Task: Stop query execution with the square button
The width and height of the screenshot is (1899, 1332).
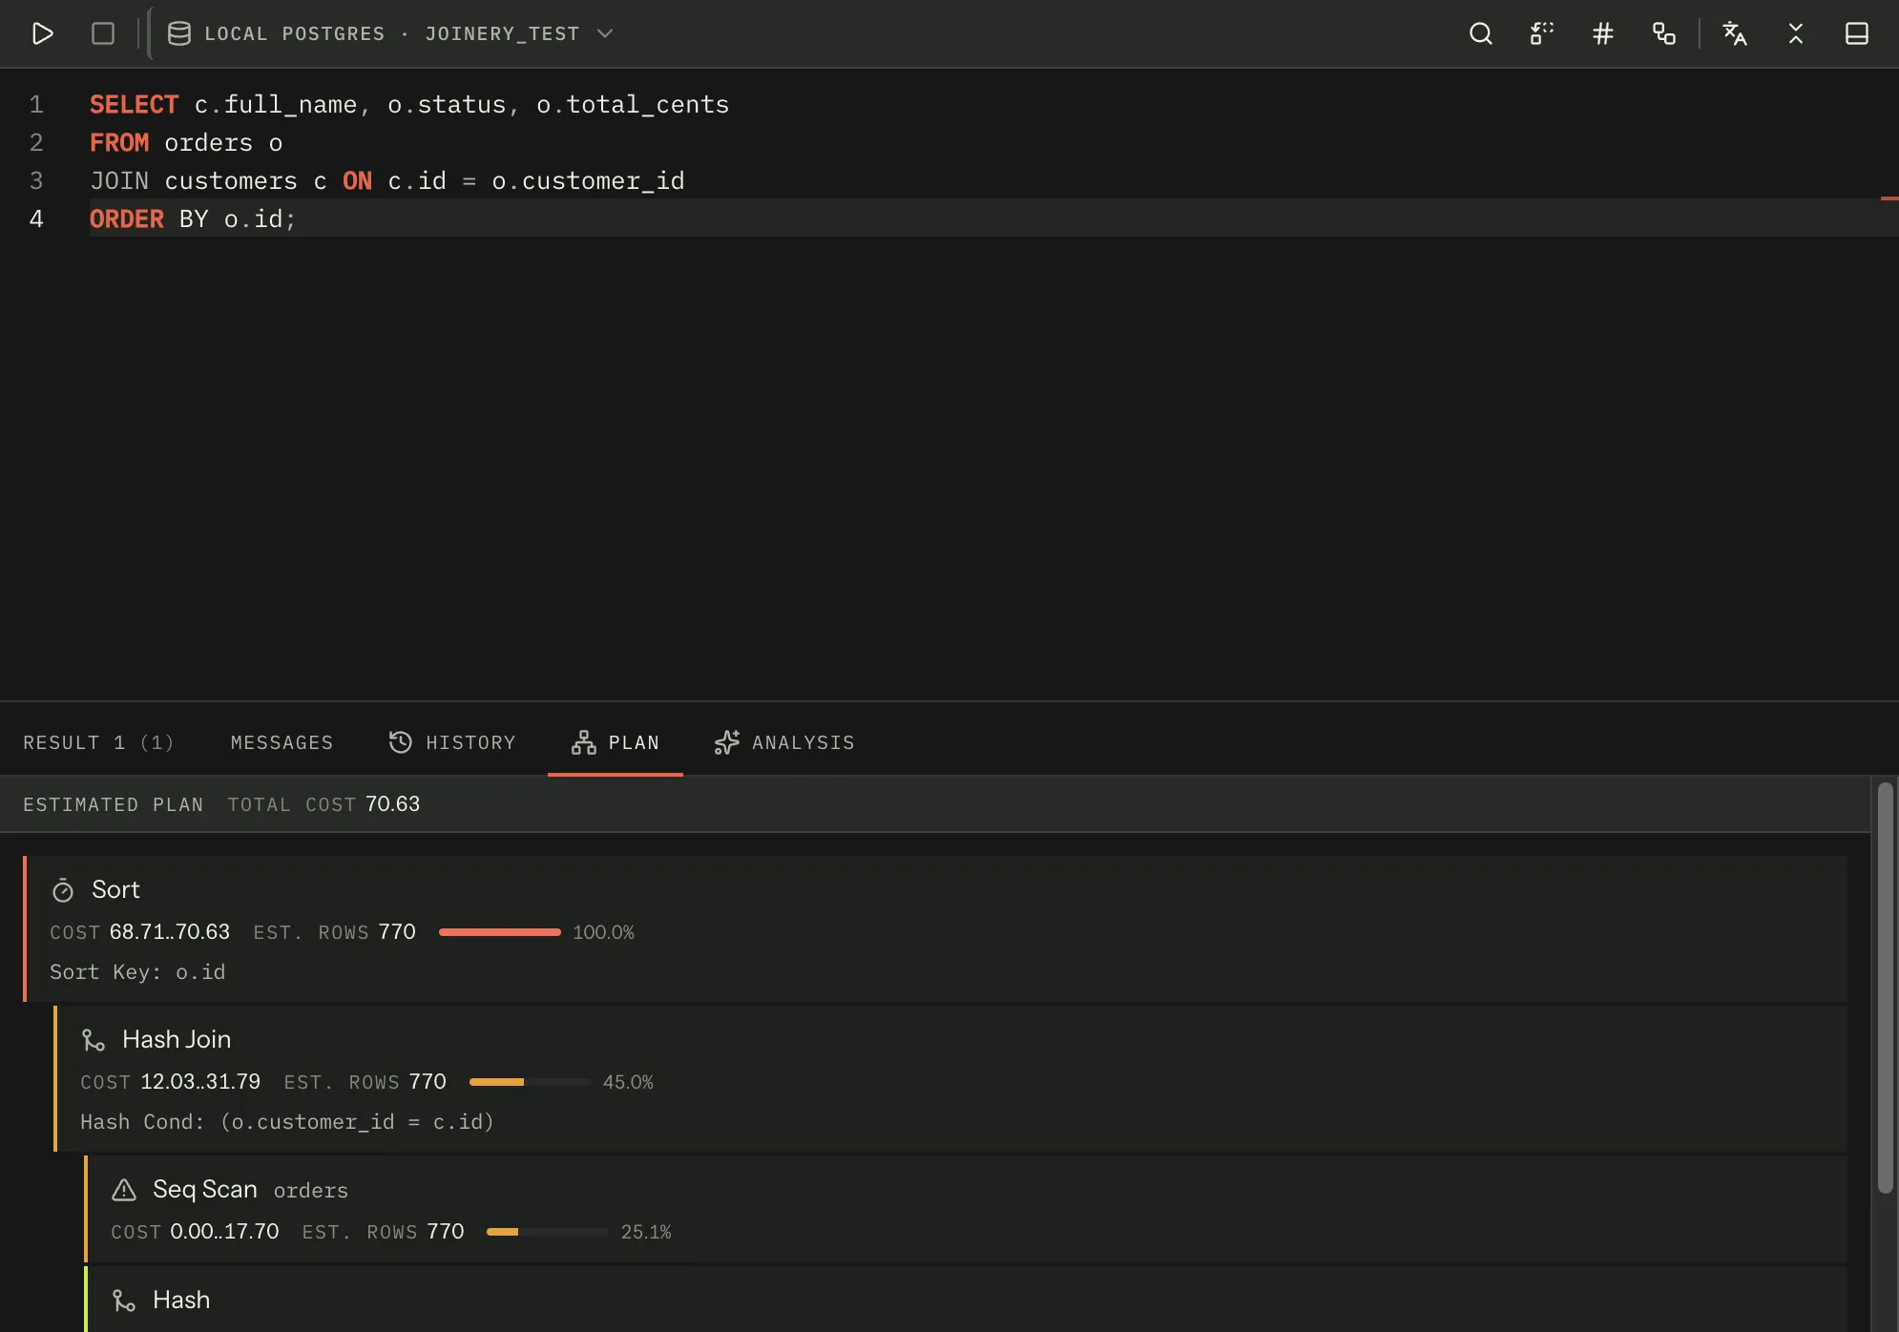Action: [103, 33]
